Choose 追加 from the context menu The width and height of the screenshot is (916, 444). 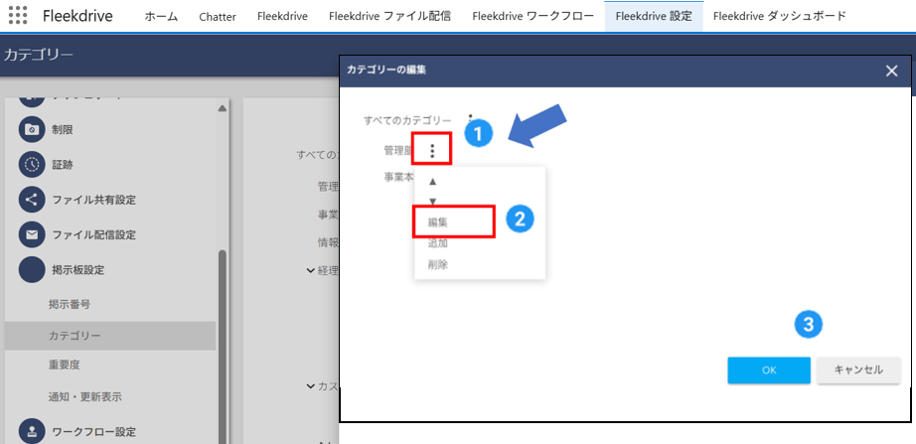[x=437, y=243]
